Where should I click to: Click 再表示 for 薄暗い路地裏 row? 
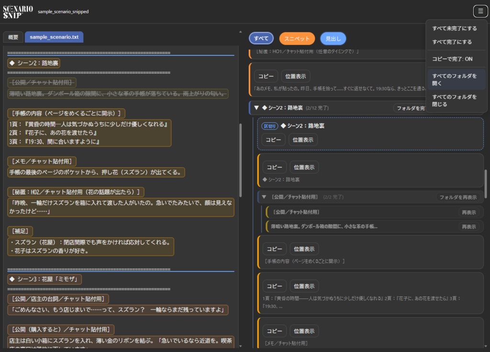click(x=469, y=227)
